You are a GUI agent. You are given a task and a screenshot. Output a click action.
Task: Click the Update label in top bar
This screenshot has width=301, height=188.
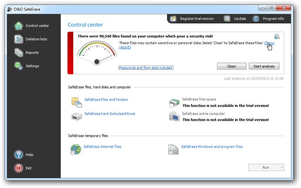pyautogui.click(x=240, y=18)
